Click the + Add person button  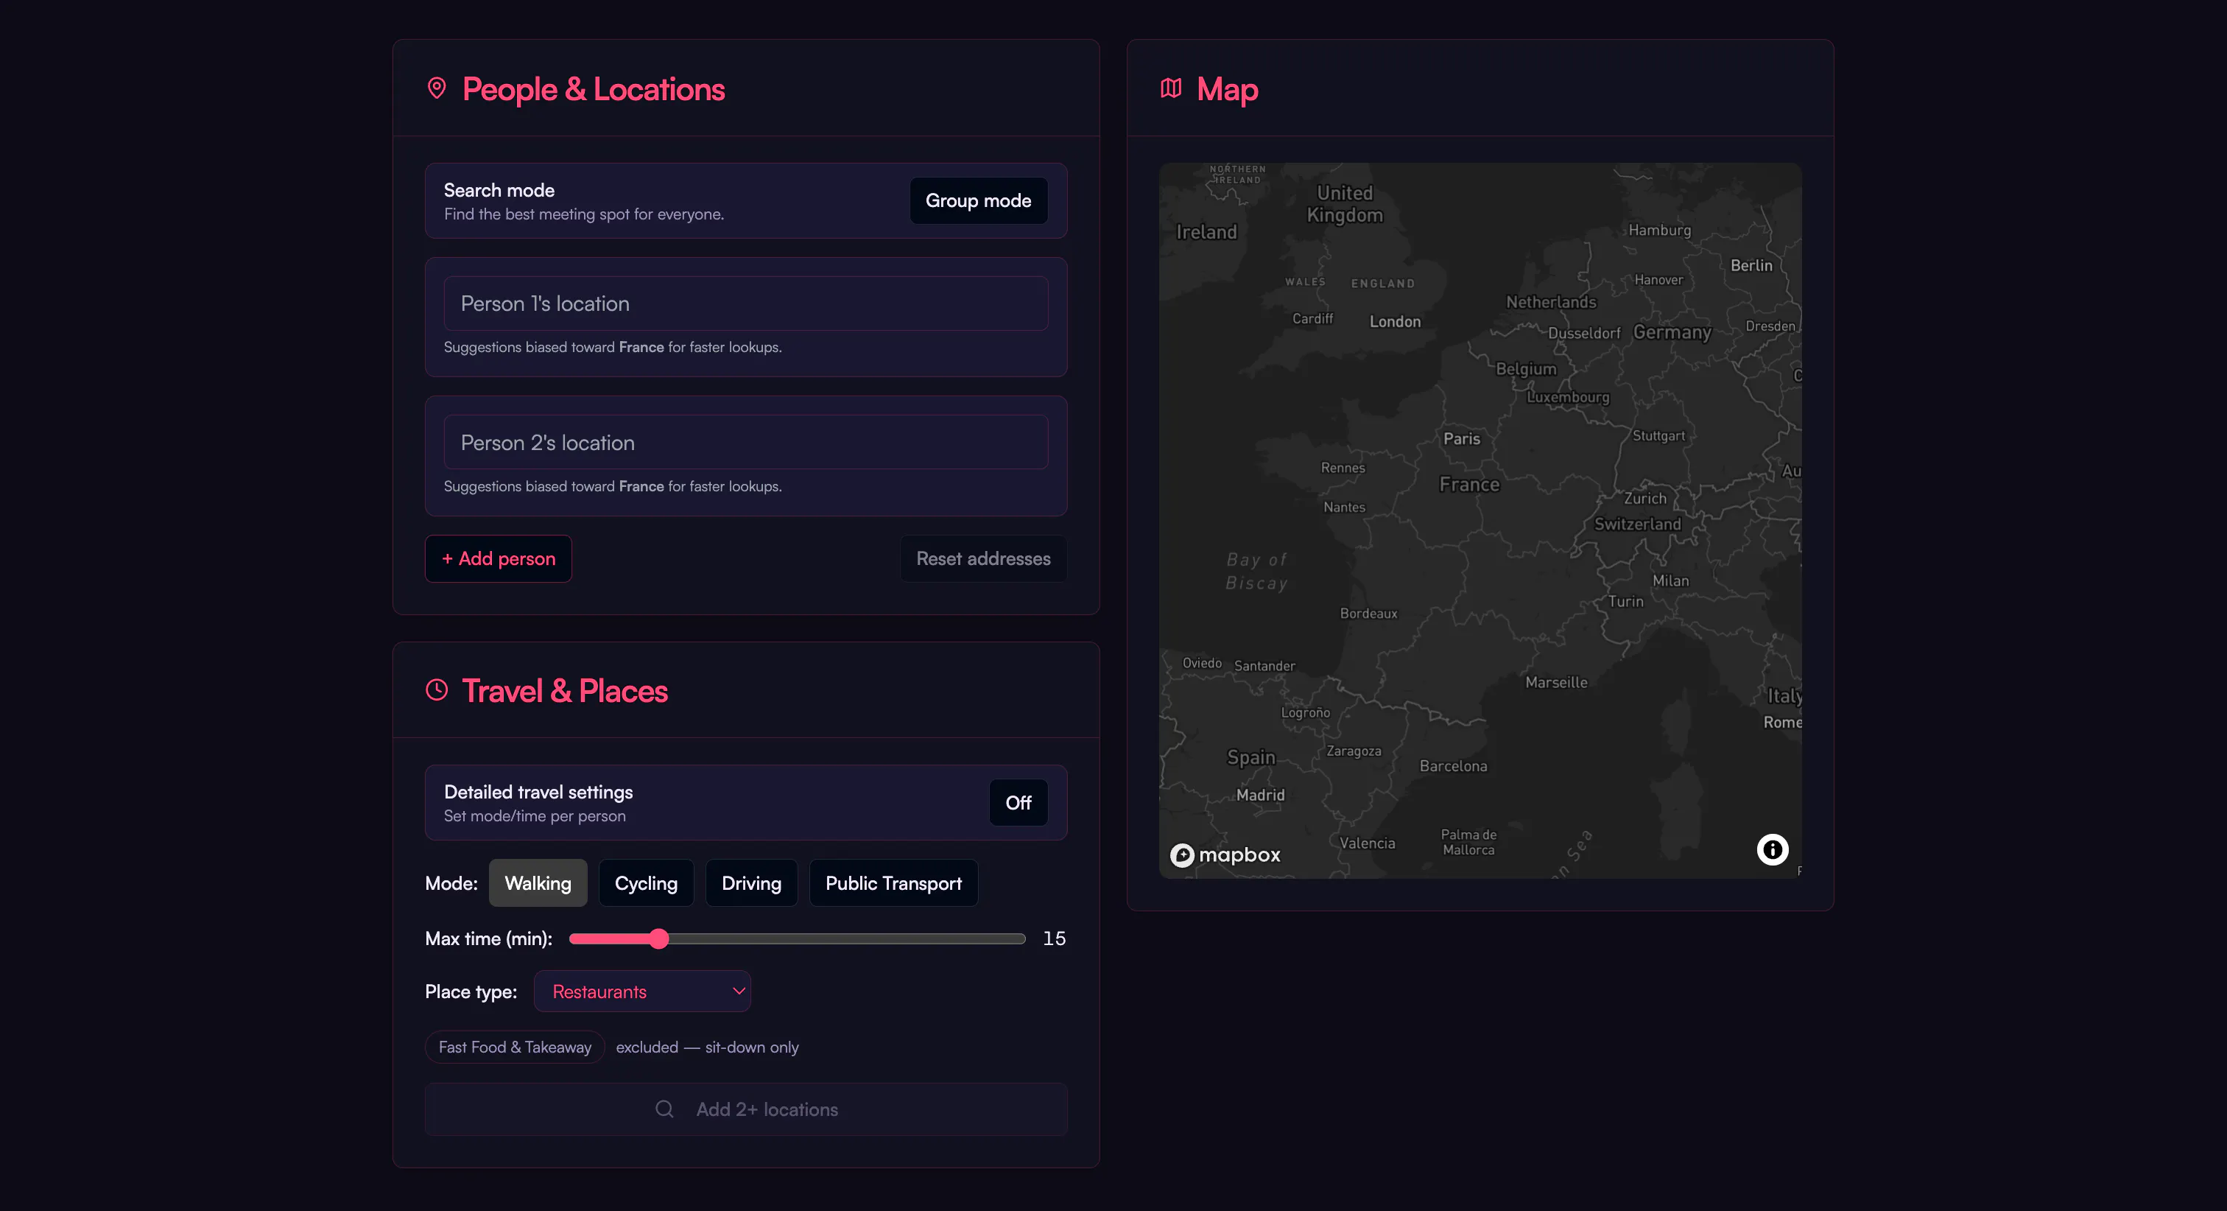[x=498, y=559]
